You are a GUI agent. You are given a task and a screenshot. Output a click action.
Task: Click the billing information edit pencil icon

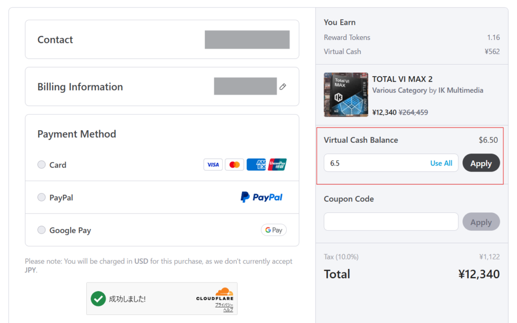(x=283, y=87)
